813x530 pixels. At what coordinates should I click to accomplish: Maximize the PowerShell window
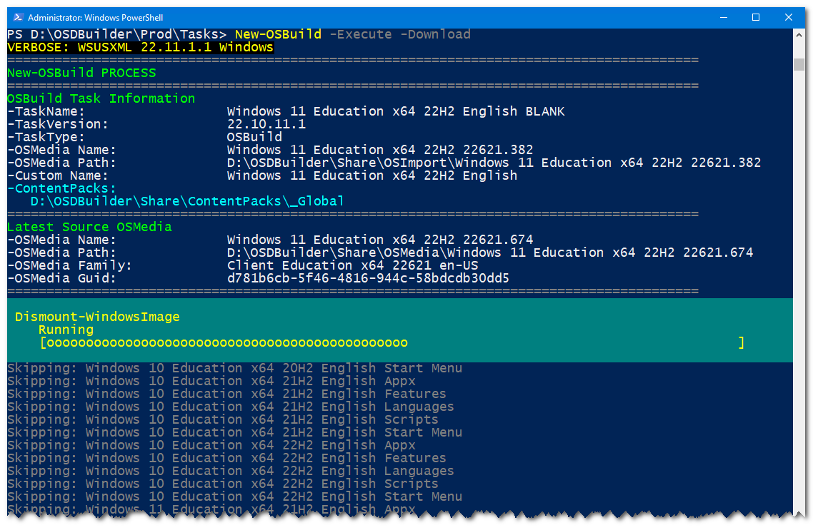tap(756, 17)
